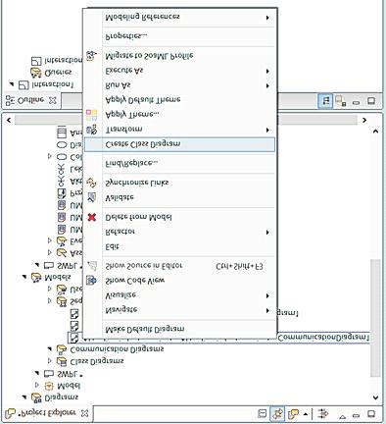Screen dimensions: 386x424
Task: Click the red X Delete from Model icon
Action: [x=92, y=217]
